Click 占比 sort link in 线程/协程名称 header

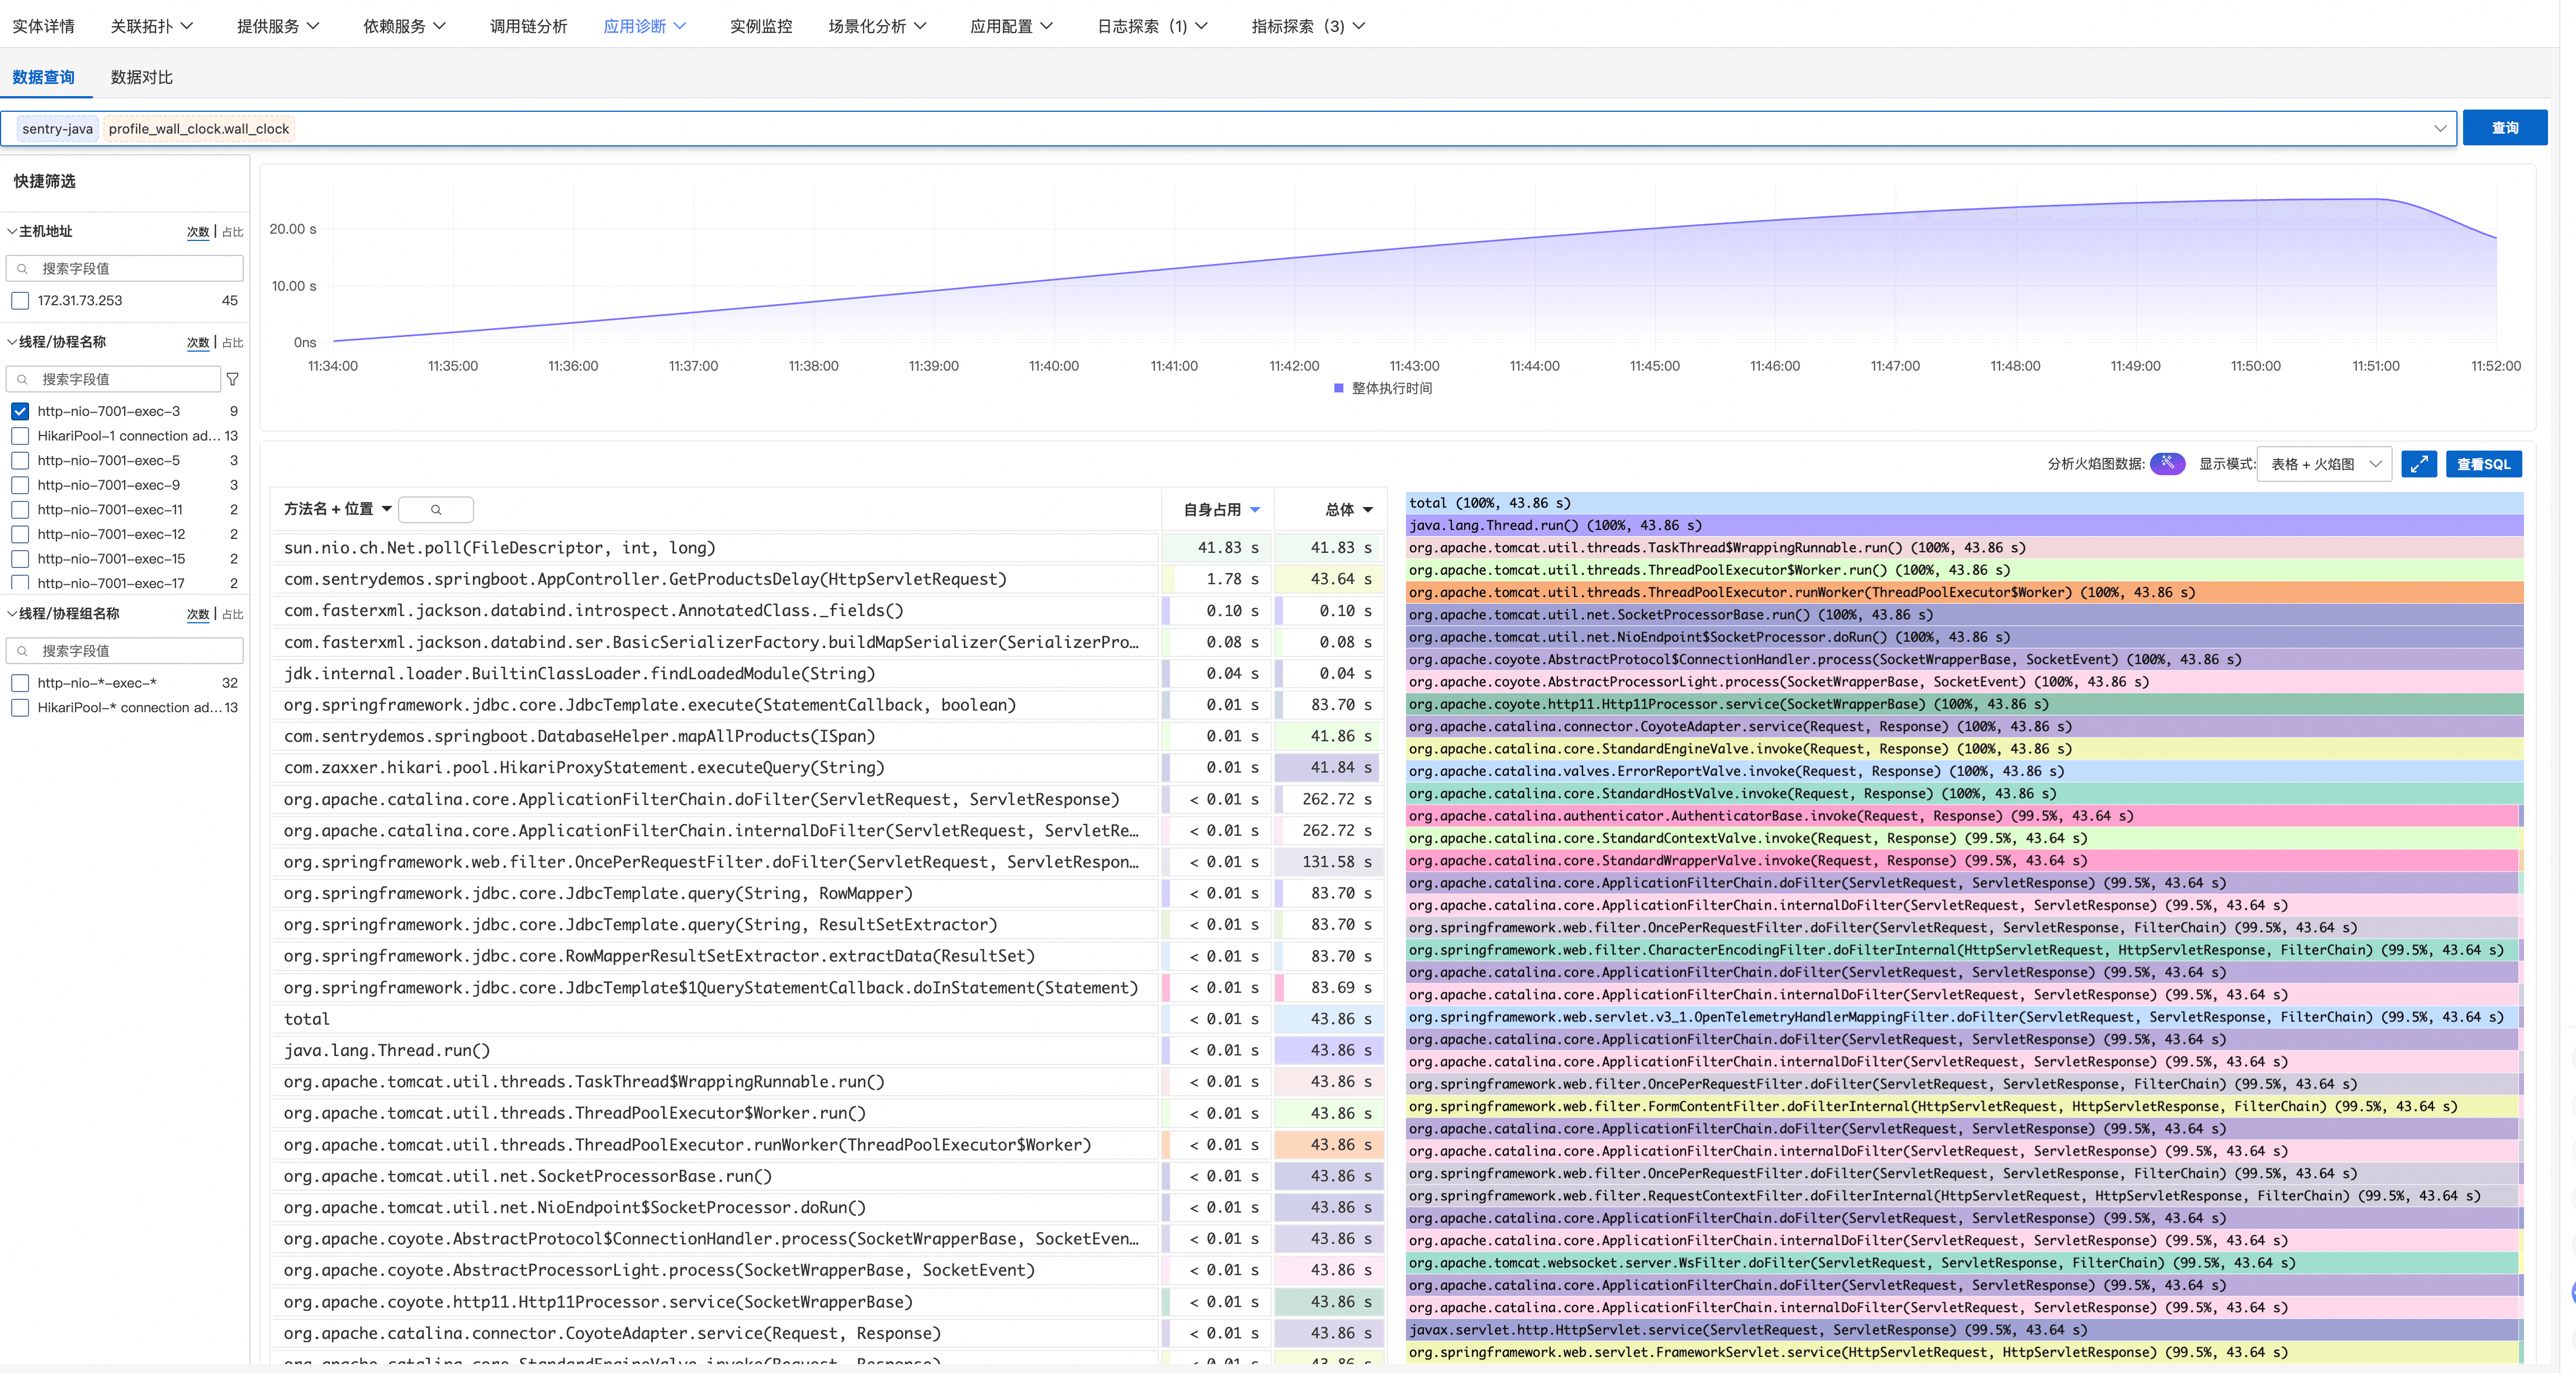click(x=232, y=343)
